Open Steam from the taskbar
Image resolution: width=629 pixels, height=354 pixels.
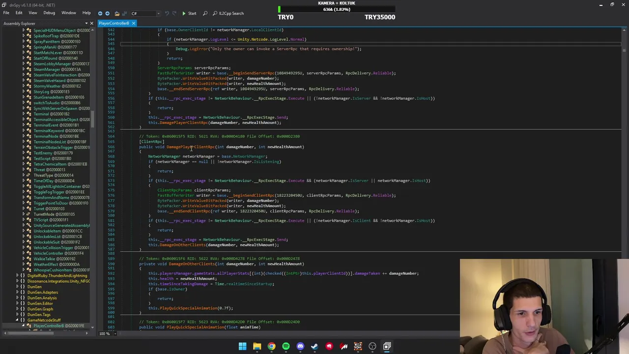pos(314,346)
